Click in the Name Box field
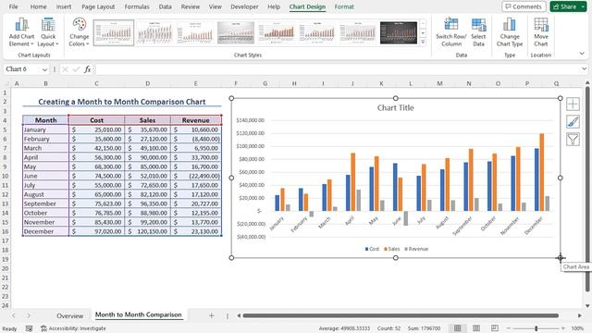 tap(22, 69)
